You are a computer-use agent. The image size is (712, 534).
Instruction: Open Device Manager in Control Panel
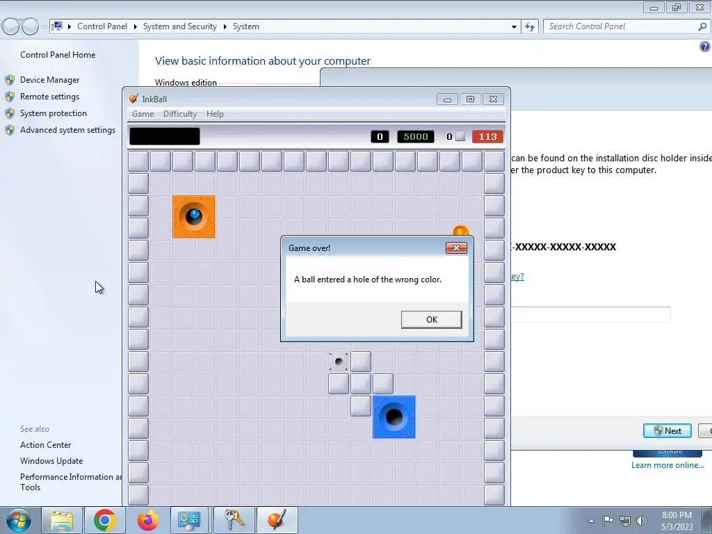pyautogui.click(x=49, y=80)
